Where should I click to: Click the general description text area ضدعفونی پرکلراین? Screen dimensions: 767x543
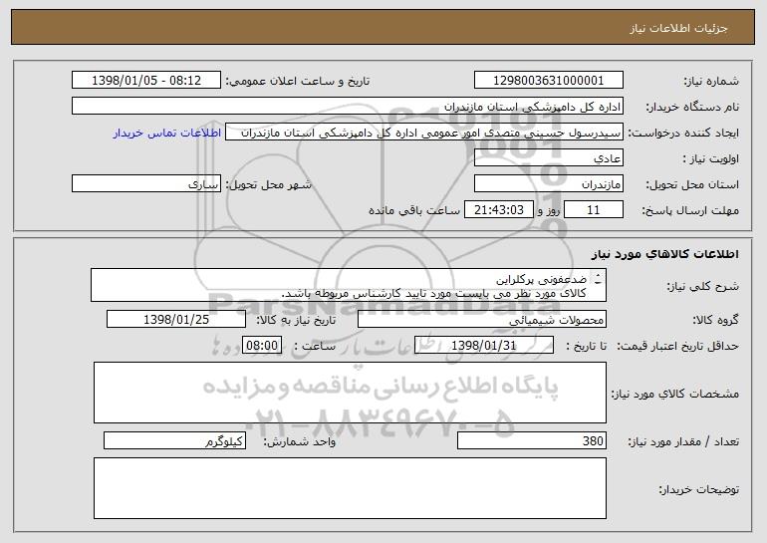click(349, 285)
